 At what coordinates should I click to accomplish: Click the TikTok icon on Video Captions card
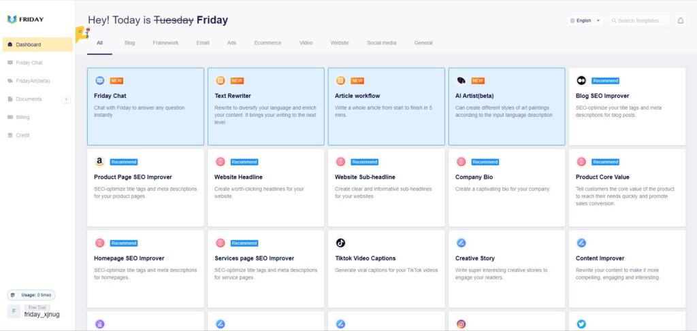point(340,243)
